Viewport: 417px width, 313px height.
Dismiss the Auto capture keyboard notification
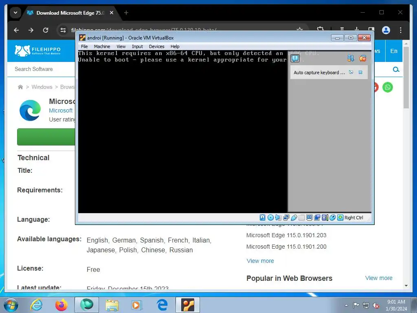[x=360, y=73]
